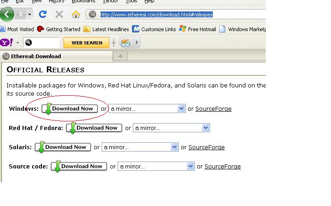Open the Tools menu
Screen dimensions: 331x206
coord(131,1)
